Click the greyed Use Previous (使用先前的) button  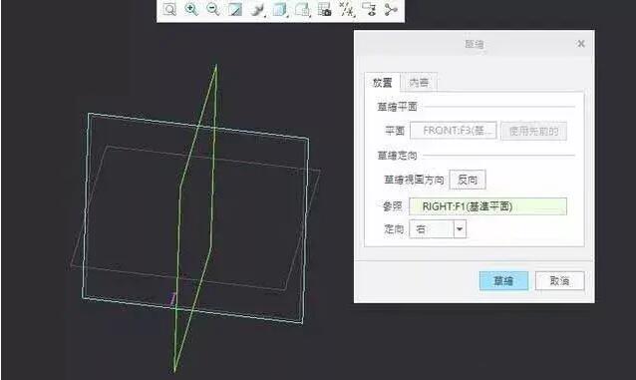pos(533,131)
